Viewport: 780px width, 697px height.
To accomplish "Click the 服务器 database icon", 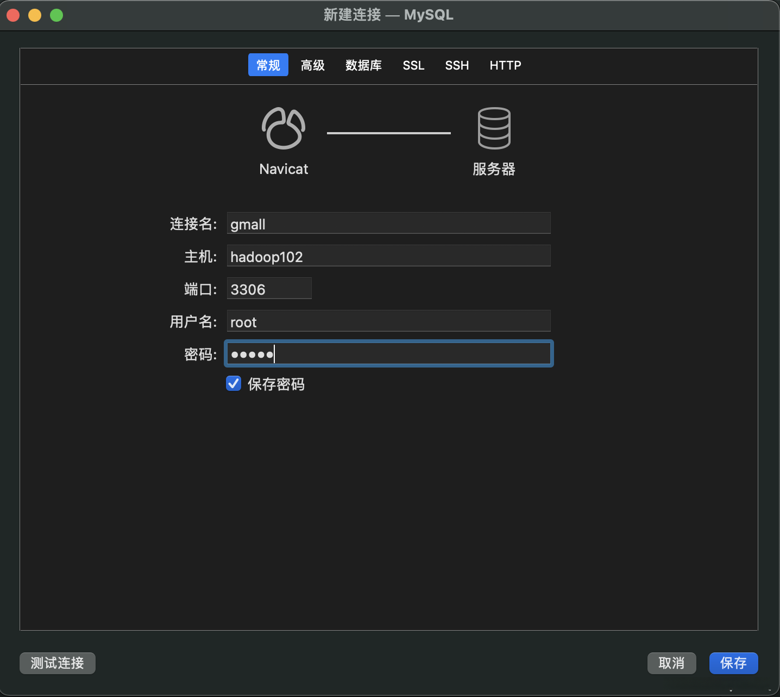I will [x=493, y=128].
